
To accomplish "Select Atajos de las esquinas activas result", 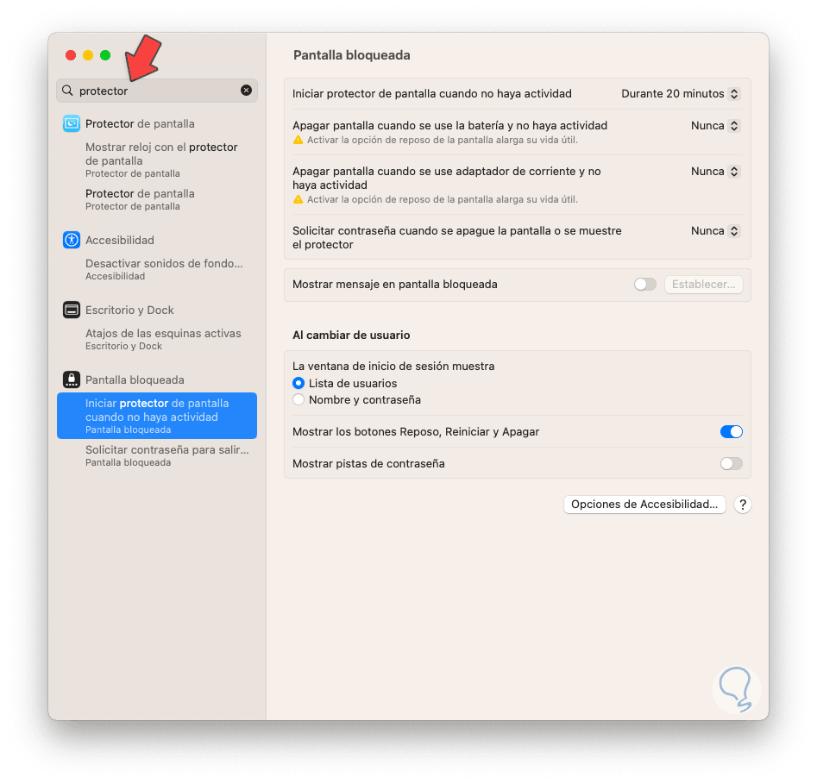I will (x=163, y=339).
